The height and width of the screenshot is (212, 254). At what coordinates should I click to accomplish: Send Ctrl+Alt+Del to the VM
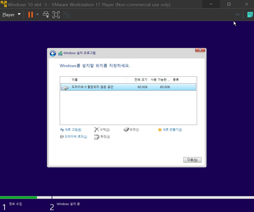point(46,15)
